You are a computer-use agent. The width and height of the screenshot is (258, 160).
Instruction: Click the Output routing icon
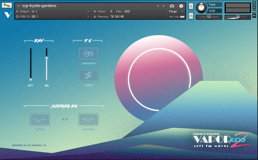17,11
